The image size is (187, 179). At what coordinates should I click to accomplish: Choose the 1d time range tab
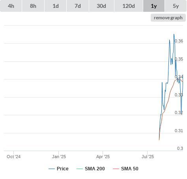click(x=56, y=6)
